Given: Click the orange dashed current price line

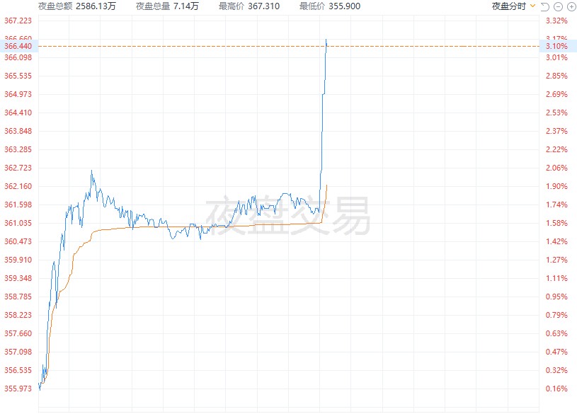Looking at the screenshot, I should 289,47.
